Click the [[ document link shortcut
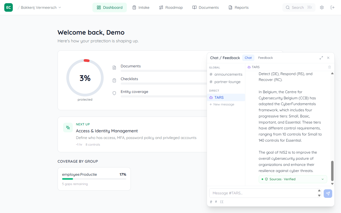341x213 pixels. point(222,202)
